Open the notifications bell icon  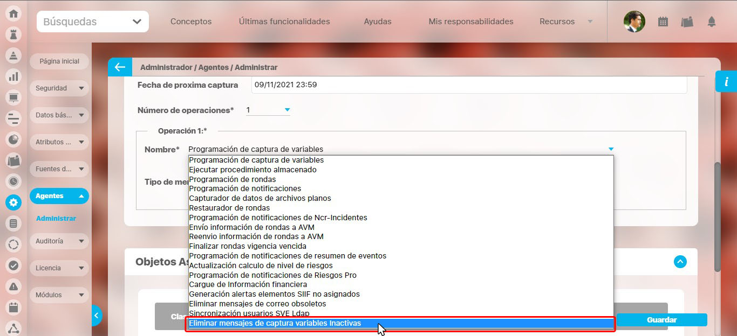tap(712, 22)
